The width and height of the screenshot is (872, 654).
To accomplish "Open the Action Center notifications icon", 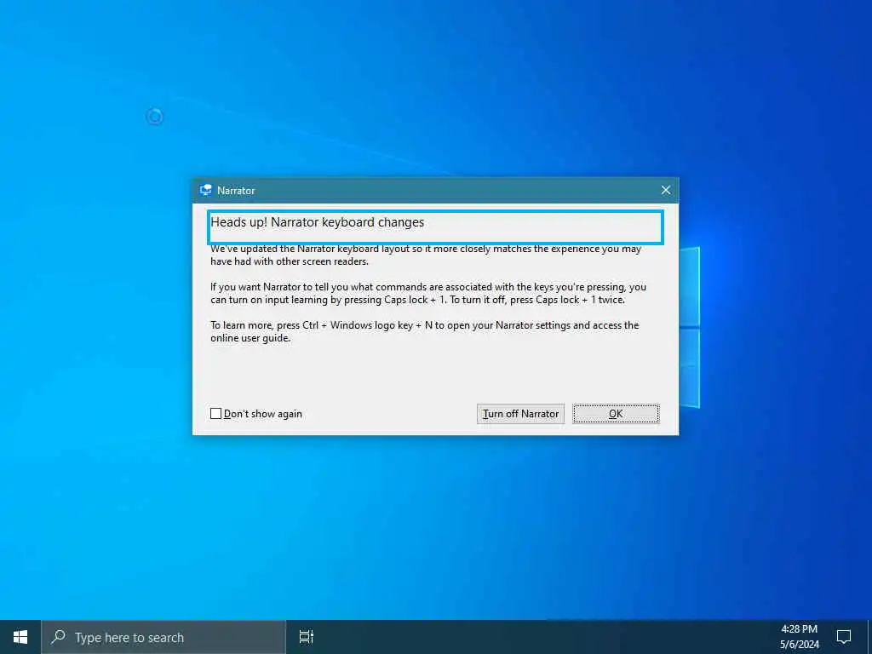I will [x=844, y=637].
